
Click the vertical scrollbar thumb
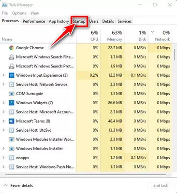[175, 55]
